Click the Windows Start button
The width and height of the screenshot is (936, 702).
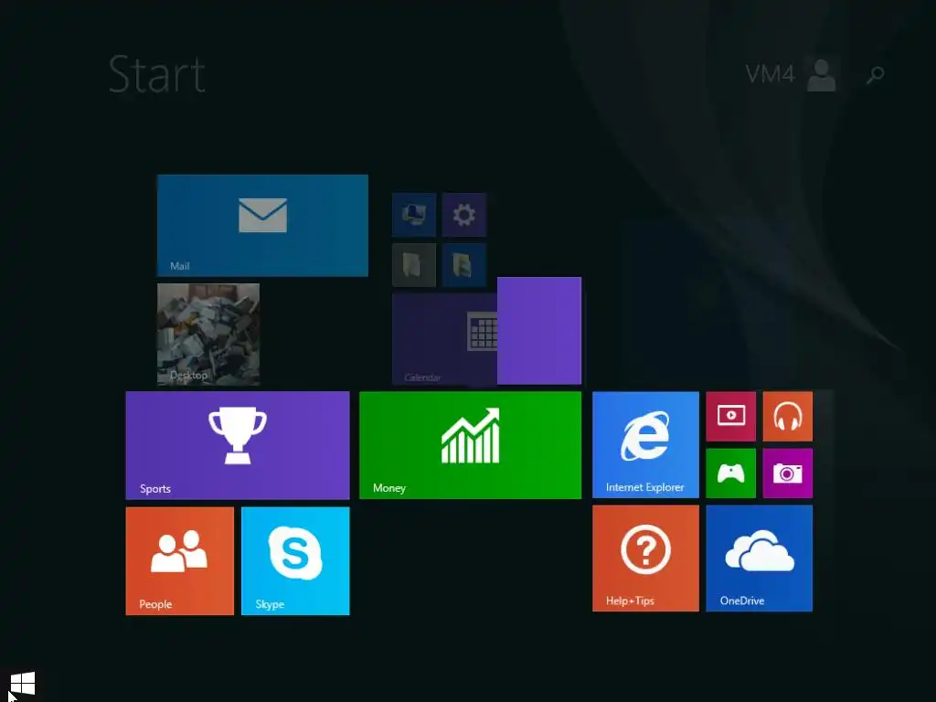tap(23, 683)
